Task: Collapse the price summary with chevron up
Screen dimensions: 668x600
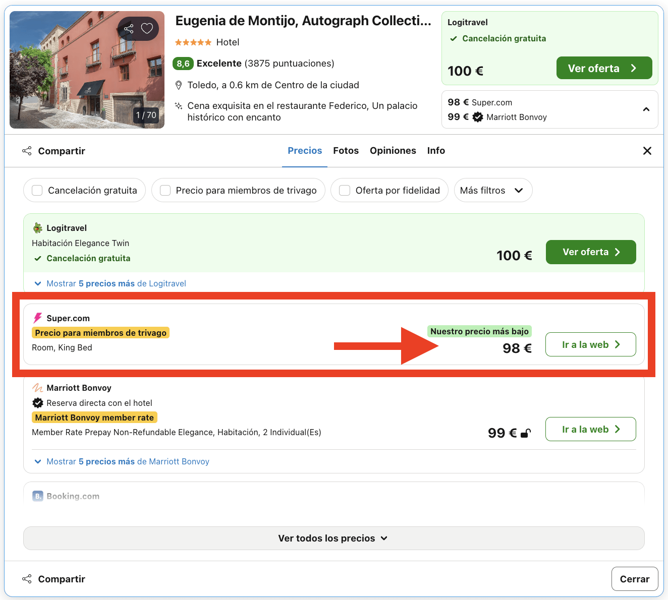Action: click(646, 109)
